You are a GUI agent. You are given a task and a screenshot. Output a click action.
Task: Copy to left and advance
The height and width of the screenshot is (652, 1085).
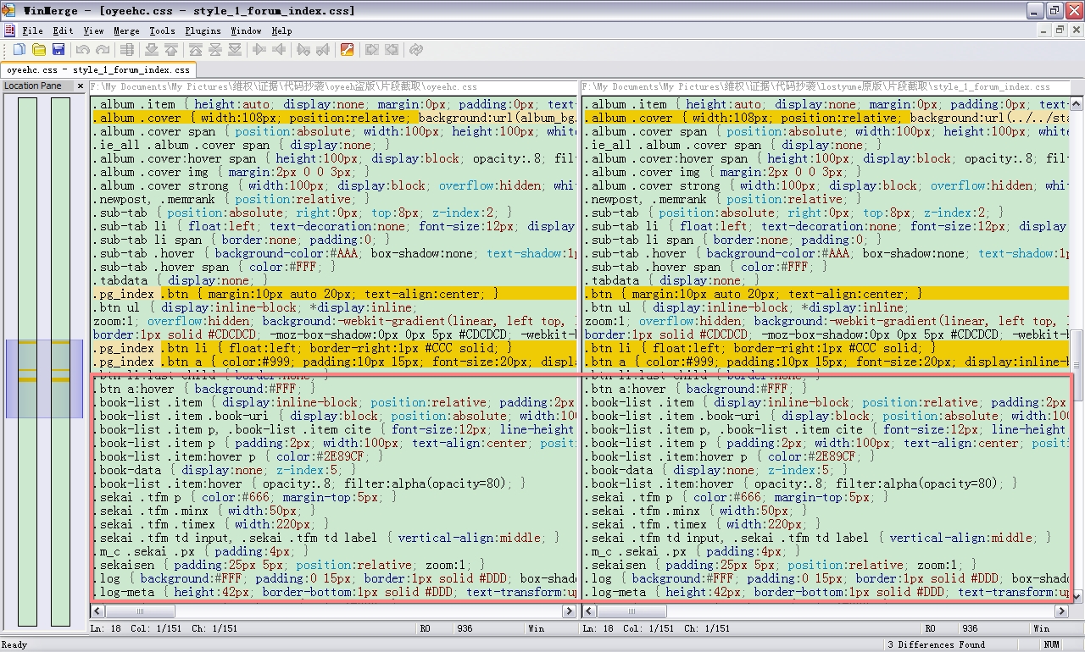(x=323, y=50)
